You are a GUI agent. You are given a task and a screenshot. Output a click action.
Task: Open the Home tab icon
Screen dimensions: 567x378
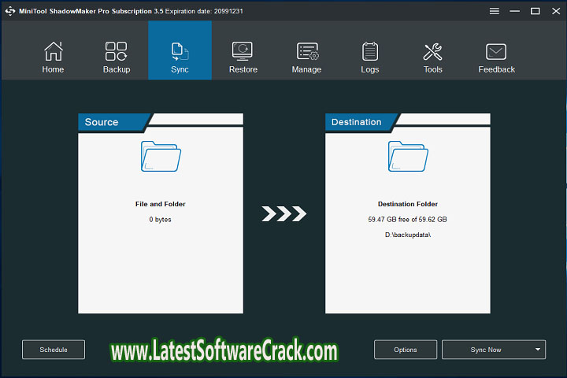click(x=54, y=51)
